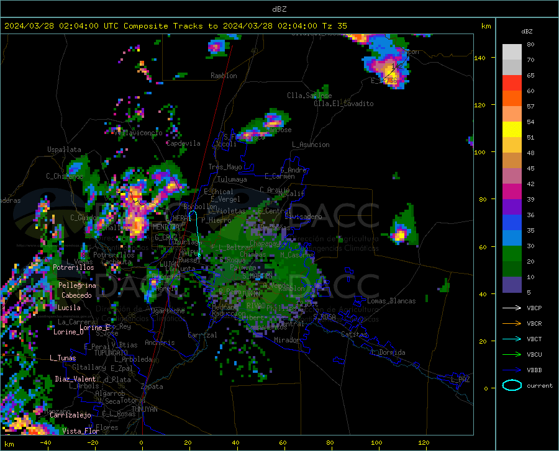Click the 57 value on color scale

(x=530, y=107)
